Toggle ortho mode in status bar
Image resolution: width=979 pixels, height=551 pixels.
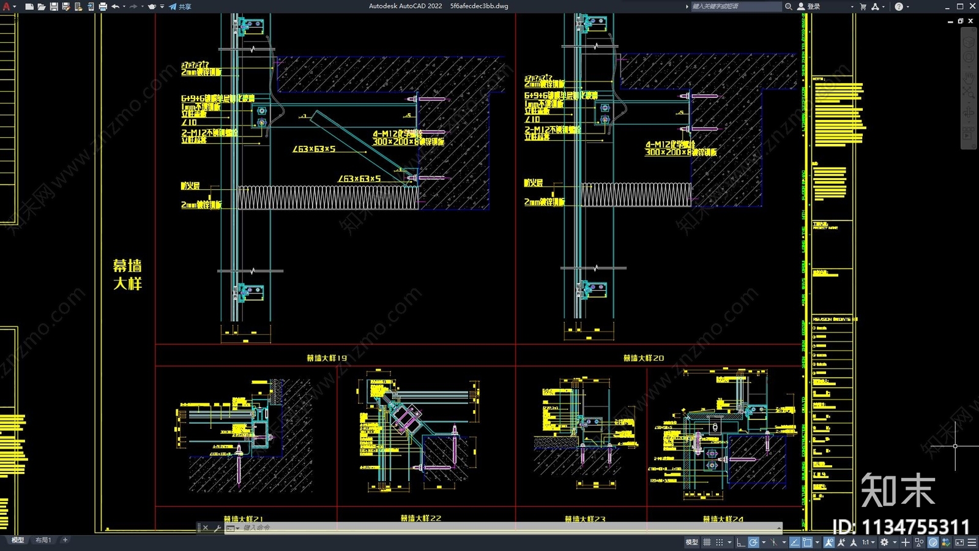[x=740, y=542]
